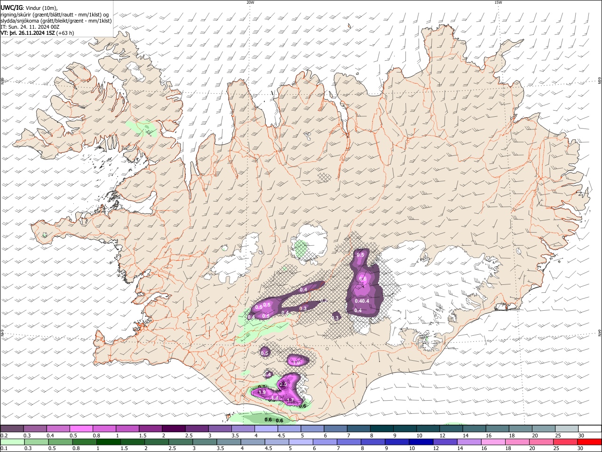Click the upper legend swatch between 0.5 and 0.8
Screen dimensions: 602x452
tap(81, 428)
